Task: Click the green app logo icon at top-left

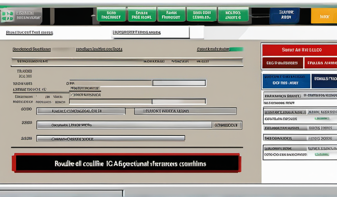Action: pyautogui.click(x=7, y=16)
